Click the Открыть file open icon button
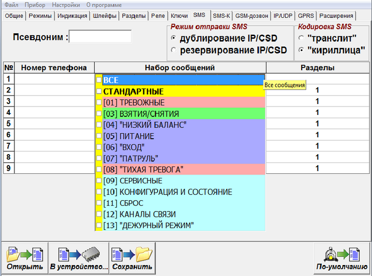 click(24, 259)
